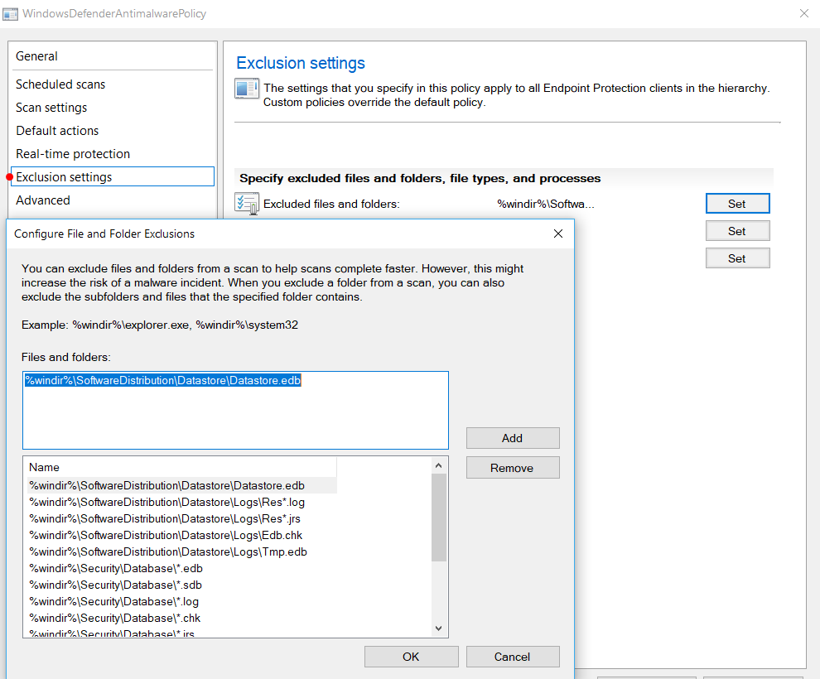Screen dimensions: 820x679
Task: Cancel the exclusions dialog
Action: pos(513,657)
